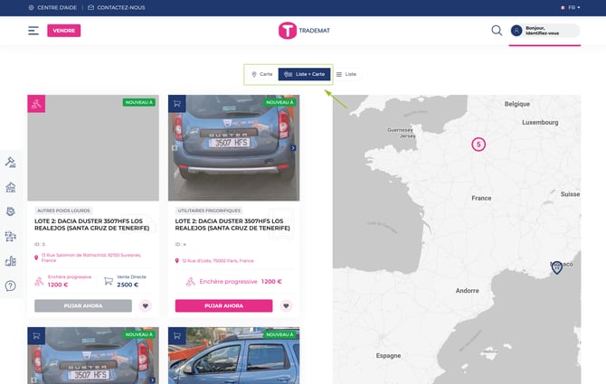The image size is (606, 384).
Task: Open the blue side-view car thumbnail
Action: [x=234, y=355]
